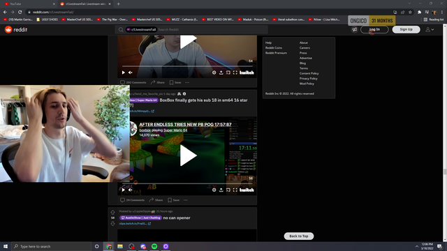Open BoxBox sub 18 sm64 post title
The image size is (447, 251).
pyautogui.click(x=203, y=100)
